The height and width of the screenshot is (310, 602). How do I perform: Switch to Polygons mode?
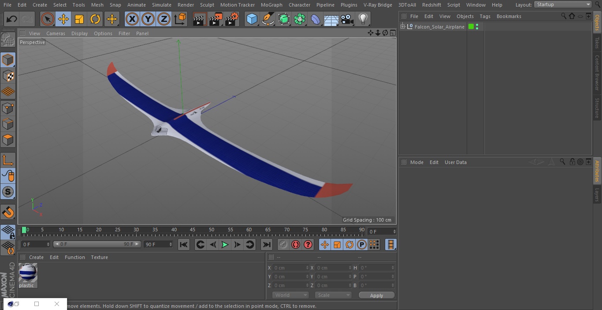point(8,140)
